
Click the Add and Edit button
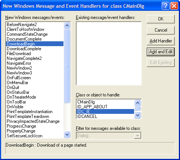pyautogui.click(x=161, y=52)
